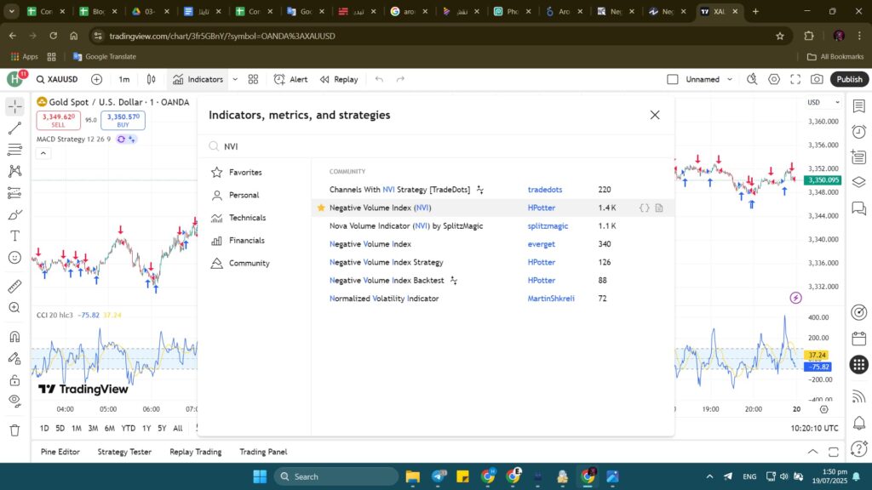Open the Fibonacci retracement tools
This screenshot has width=872, height=490.
[x=15, y=150]
